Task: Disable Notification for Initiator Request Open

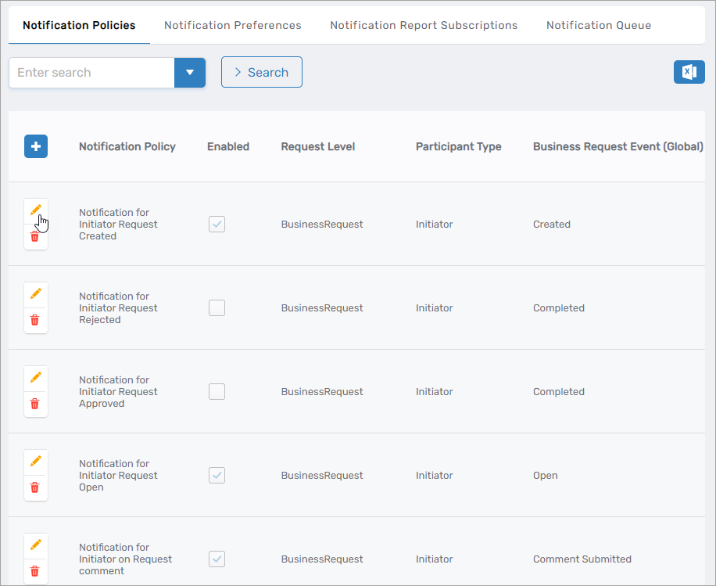Action: pos(217,475)
